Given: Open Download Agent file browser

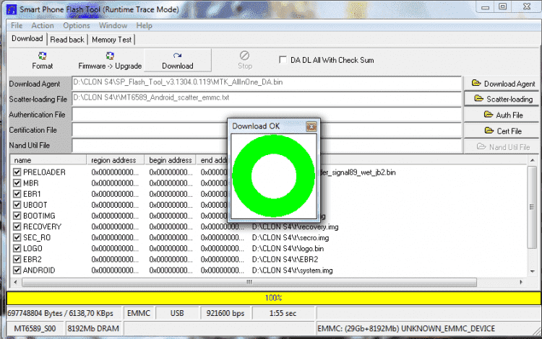Looking at the screenshot, I should coord(502,84).
